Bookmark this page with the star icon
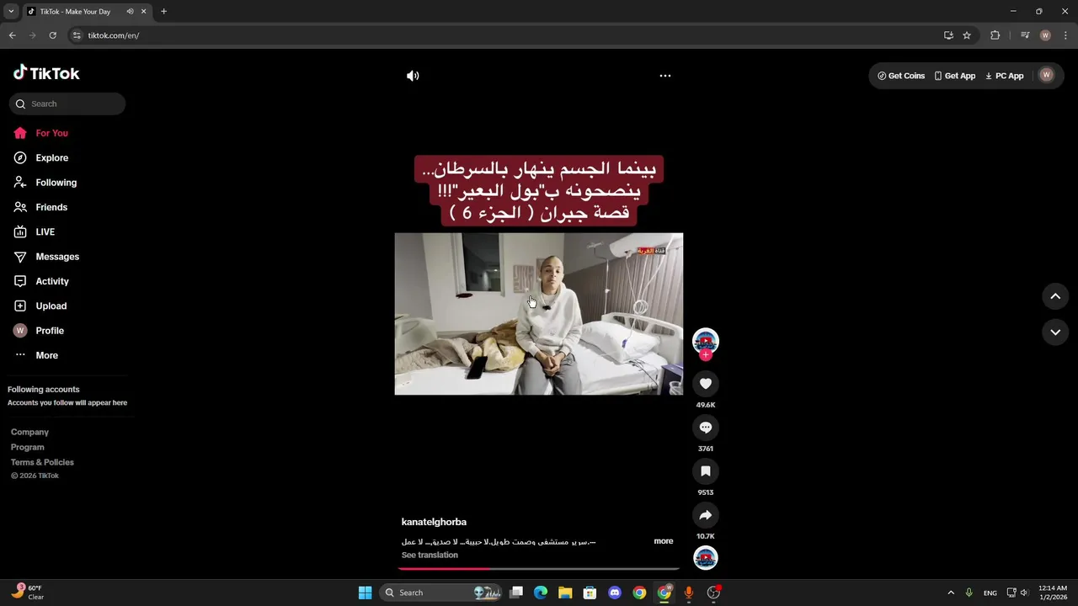 click(967, 35)
